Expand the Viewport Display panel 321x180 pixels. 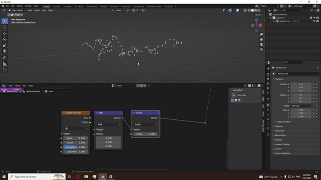[x=282, y=144]
